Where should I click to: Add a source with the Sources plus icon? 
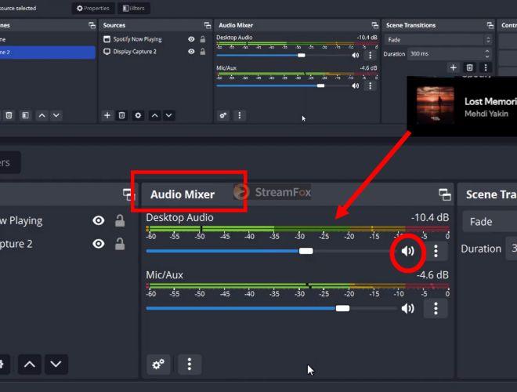pyautogui.click(x=107, y=115)
